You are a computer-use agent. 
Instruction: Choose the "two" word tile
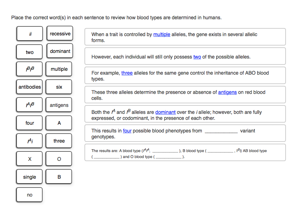tap(29, 51)
